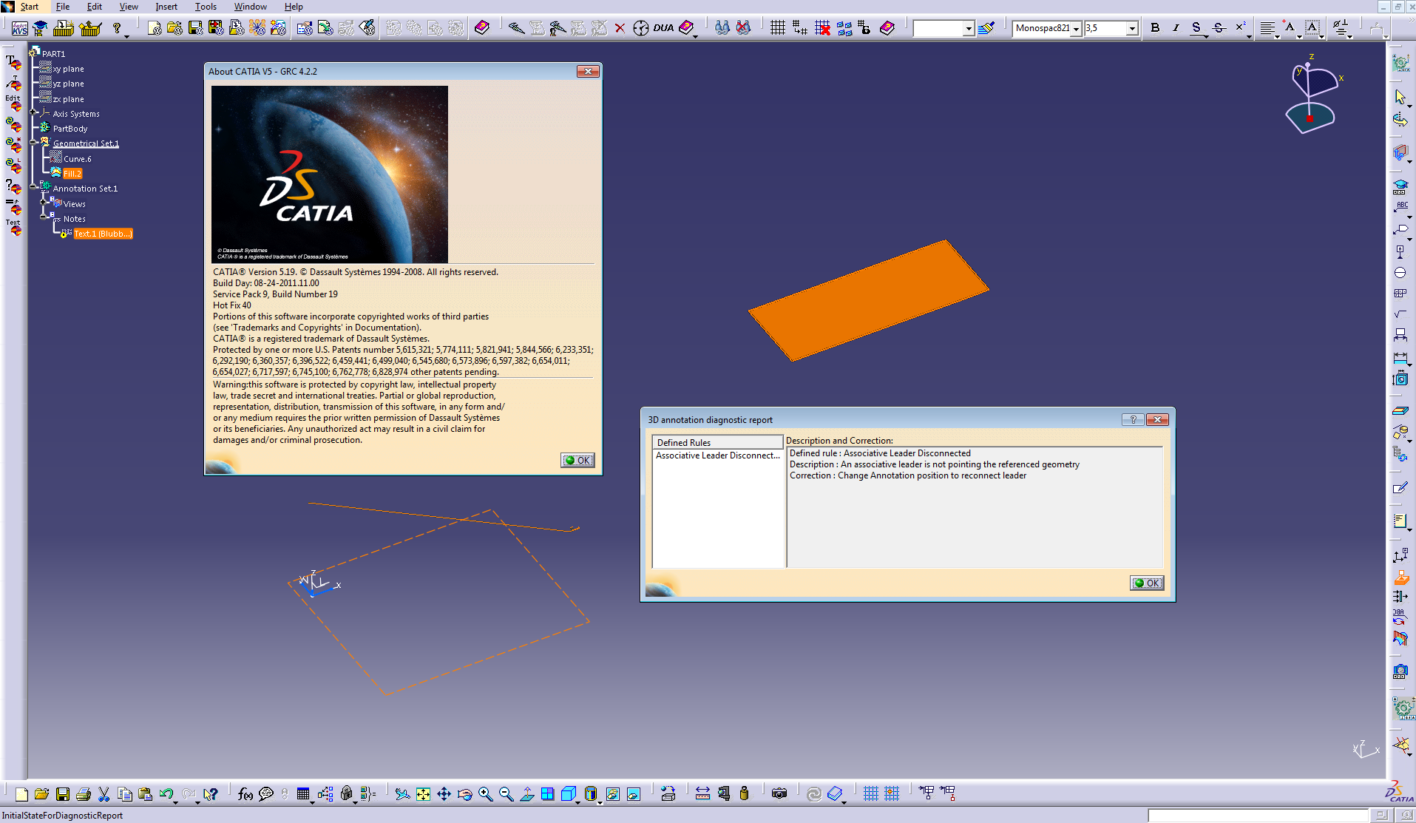The width and height of the screenshot is (1416, 823).
Task: Toggle the blue grid icon in bottom toolbar
Action: pos(870,793)
